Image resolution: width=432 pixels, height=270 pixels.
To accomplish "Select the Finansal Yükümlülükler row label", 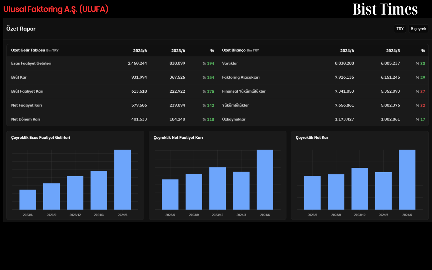I will 244,91.
